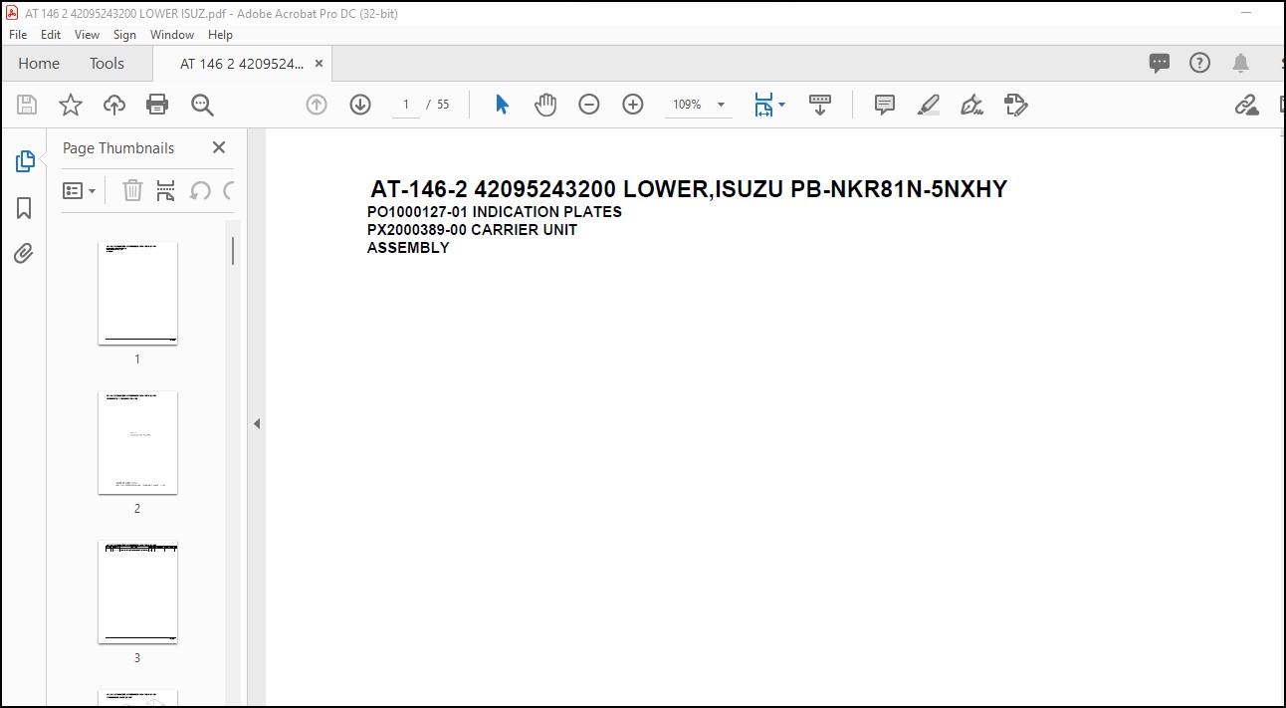Open the Edit menu
Image resolution: width=1286 pixels, height=708 pixels.
51,34
